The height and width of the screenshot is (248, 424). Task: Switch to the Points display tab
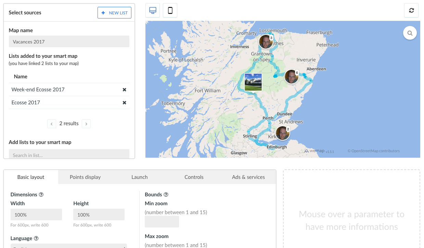point(85,177)
